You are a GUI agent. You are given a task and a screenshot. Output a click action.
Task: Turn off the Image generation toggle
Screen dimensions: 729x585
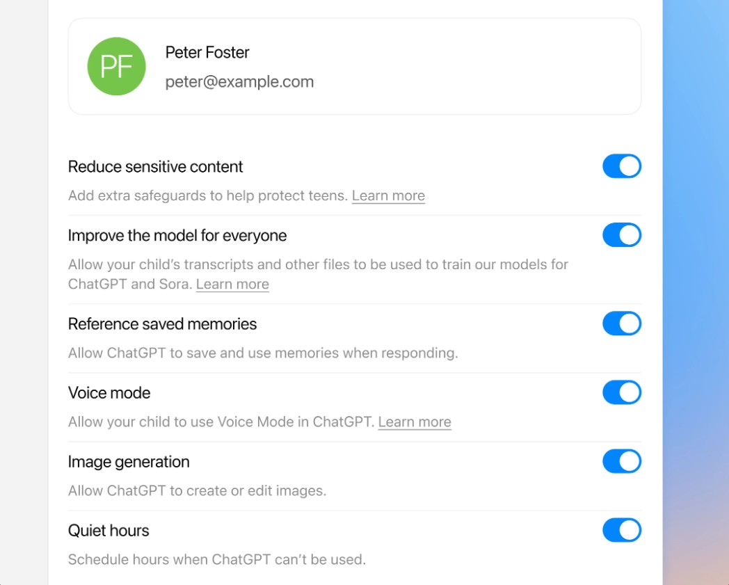pyautogui.click(x=621, y=461)
